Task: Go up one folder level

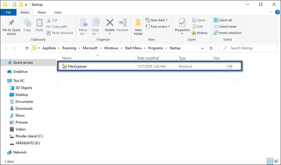Action: [x=27, y=48]
